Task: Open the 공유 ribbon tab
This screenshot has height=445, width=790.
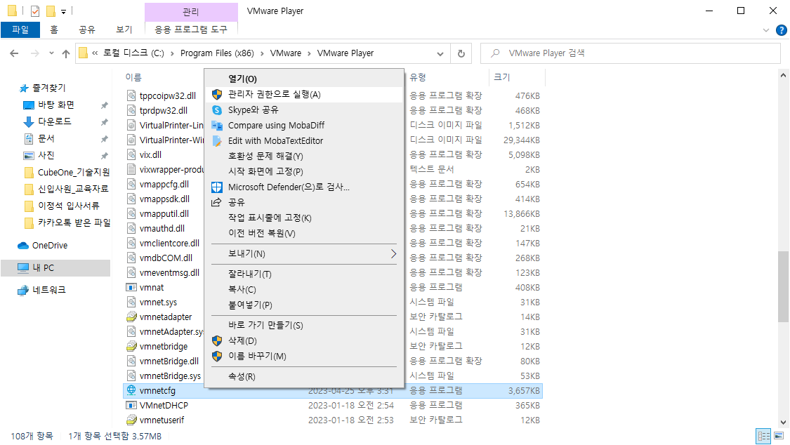Action: pyautogui.click(x=86, y=29)
